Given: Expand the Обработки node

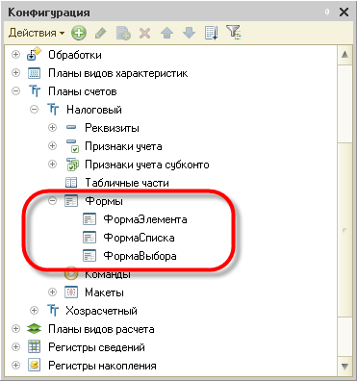Looking at the screenshot, I should pyautogui.click(x=15, y=55).
